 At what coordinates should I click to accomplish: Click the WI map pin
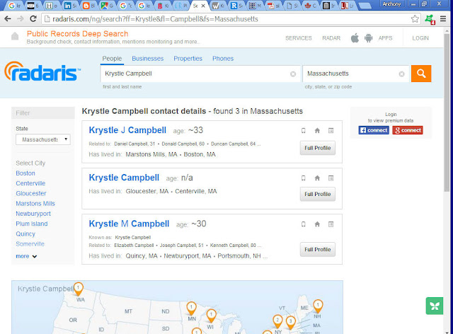(x=211, y=316)
